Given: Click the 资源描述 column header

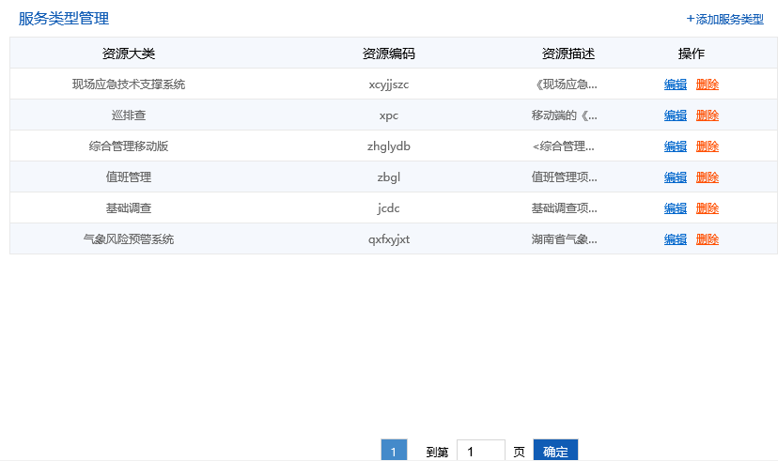Looking at the screenshot, I should click(x=568, y=54).
